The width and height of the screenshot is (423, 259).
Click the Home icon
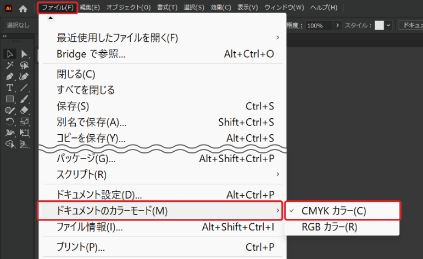pyautogui.click(x=23, y=9)
